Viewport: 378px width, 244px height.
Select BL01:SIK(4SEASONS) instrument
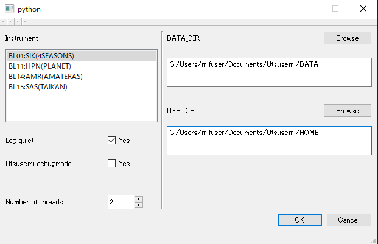click(x=42, y=56)
